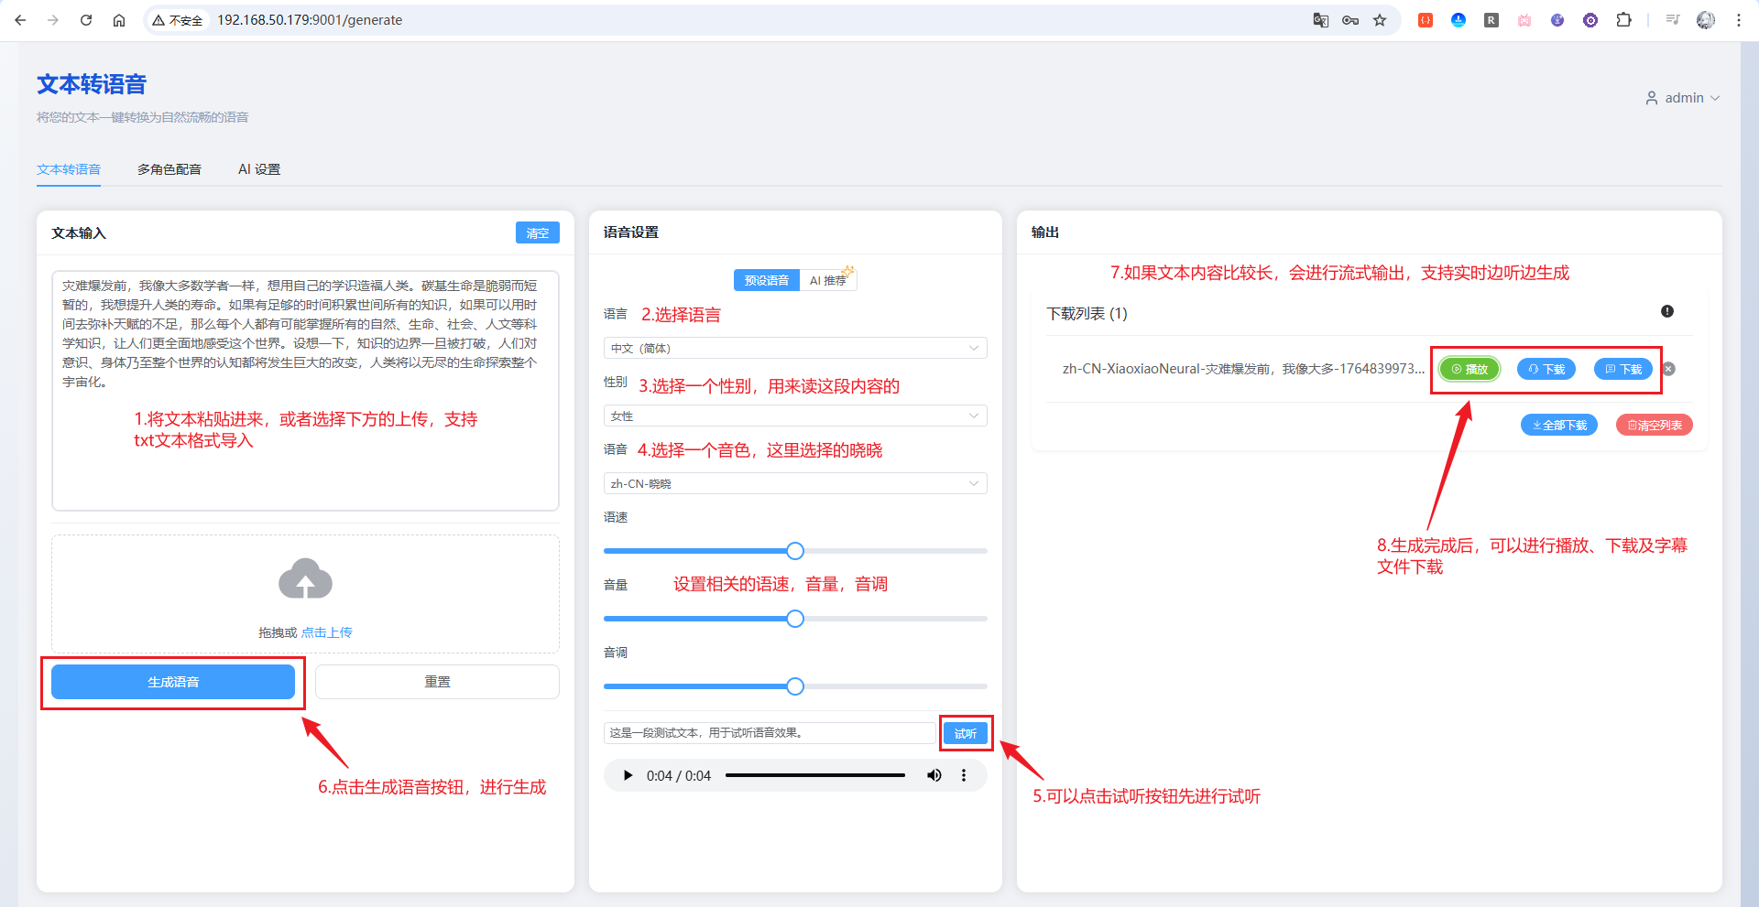Viewport: 1759px width, 907px height.
Task: Expand the 性别 dropdown showing 女性
Action: tap(794, 416)
